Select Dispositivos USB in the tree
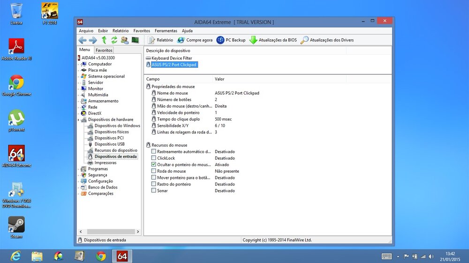469x263 pixels. pos(109,144)
